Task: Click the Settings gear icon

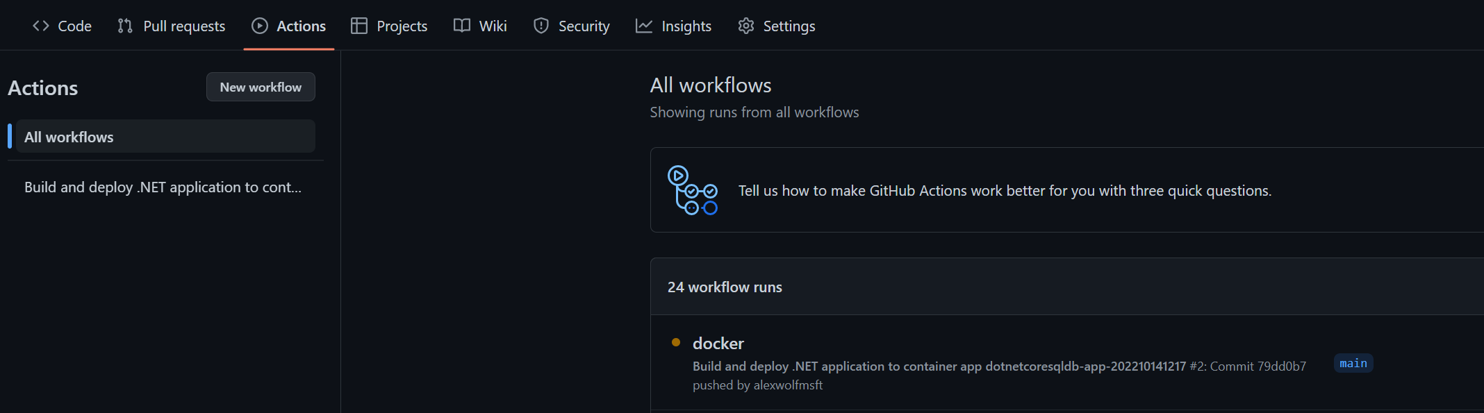Action: (746, 26)
